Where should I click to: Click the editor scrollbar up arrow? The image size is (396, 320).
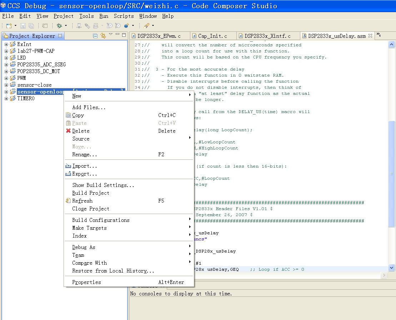[391, 45]
